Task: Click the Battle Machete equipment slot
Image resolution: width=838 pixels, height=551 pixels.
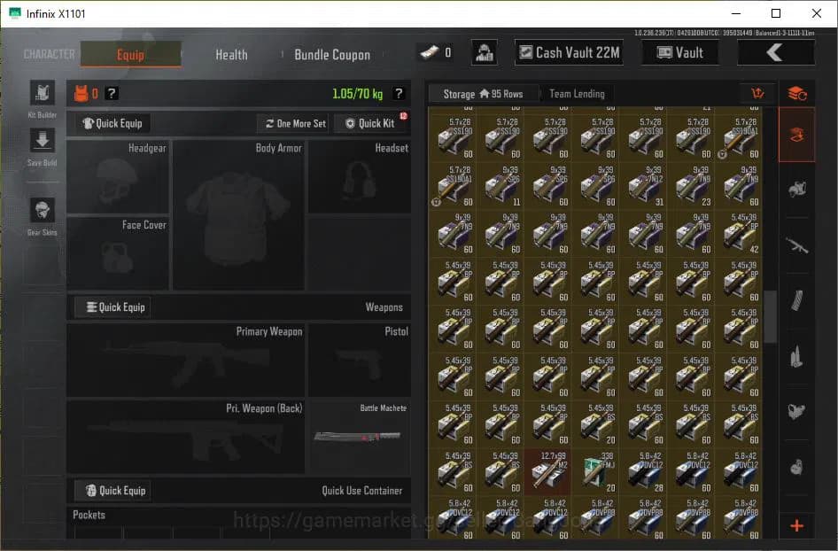Action: (x=359, y=436)
